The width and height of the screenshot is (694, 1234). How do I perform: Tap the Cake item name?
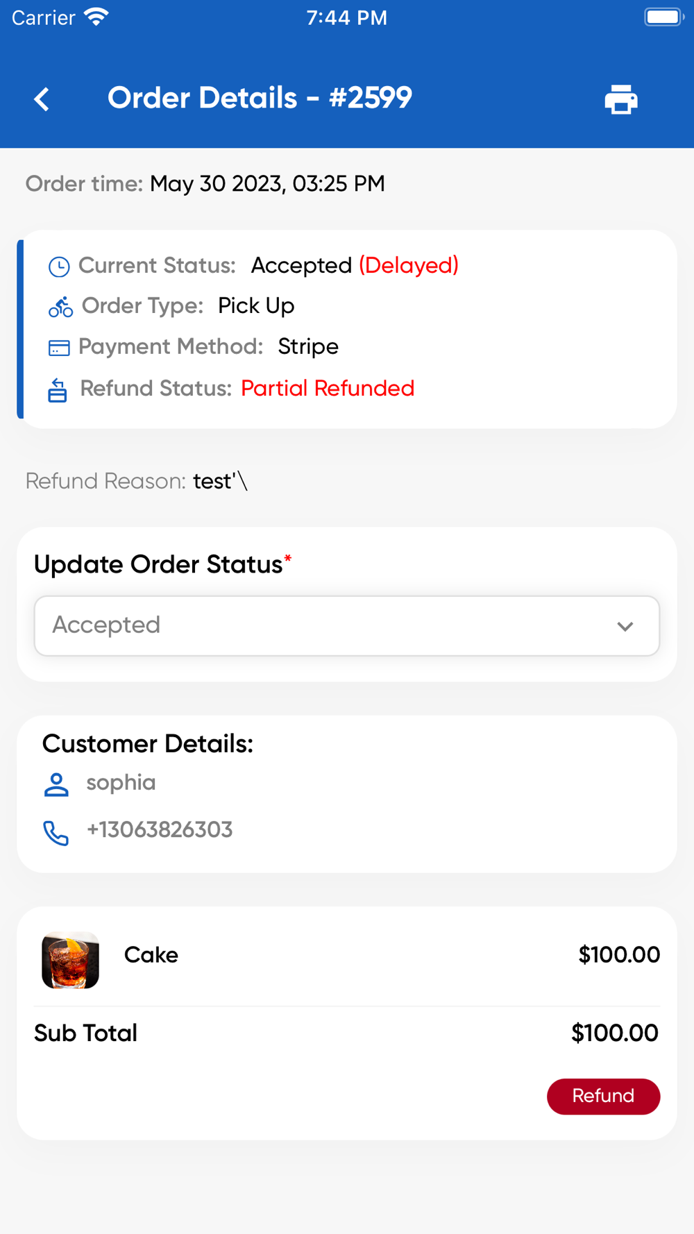click(x=151, y=955)
